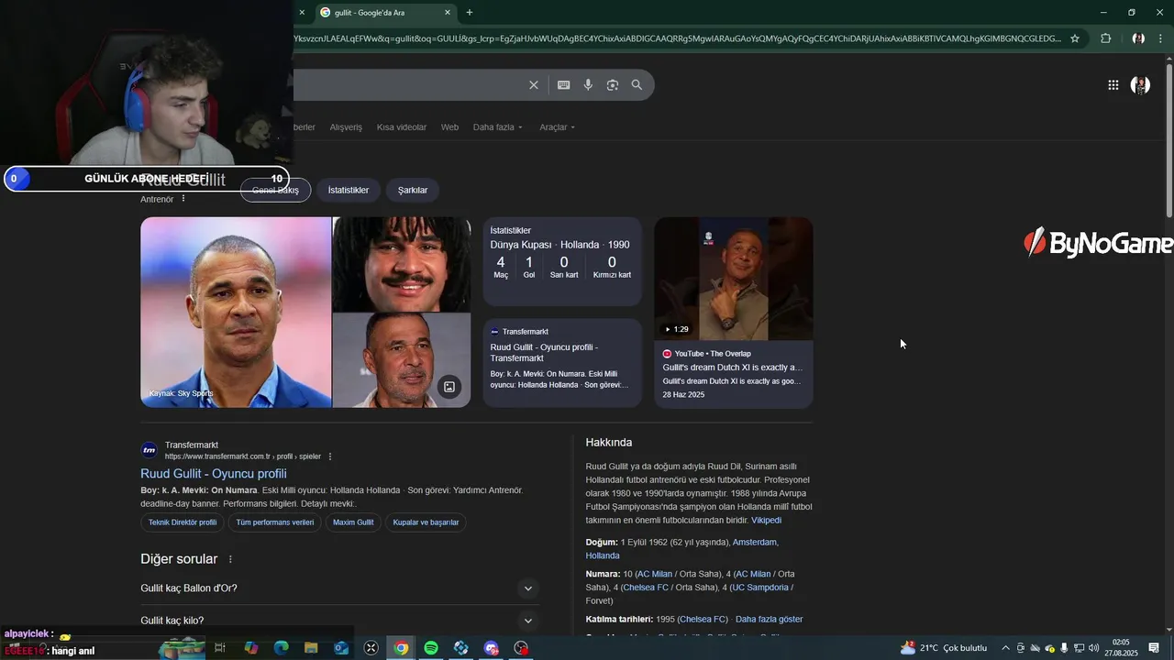Open 'UC Sampdoria' team link

click(x=760, y=587)
